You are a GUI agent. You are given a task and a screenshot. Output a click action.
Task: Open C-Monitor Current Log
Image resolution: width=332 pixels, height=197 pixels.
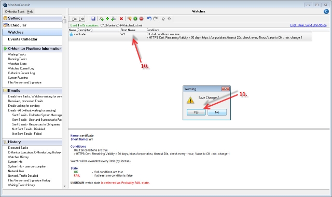pos(21,73)
